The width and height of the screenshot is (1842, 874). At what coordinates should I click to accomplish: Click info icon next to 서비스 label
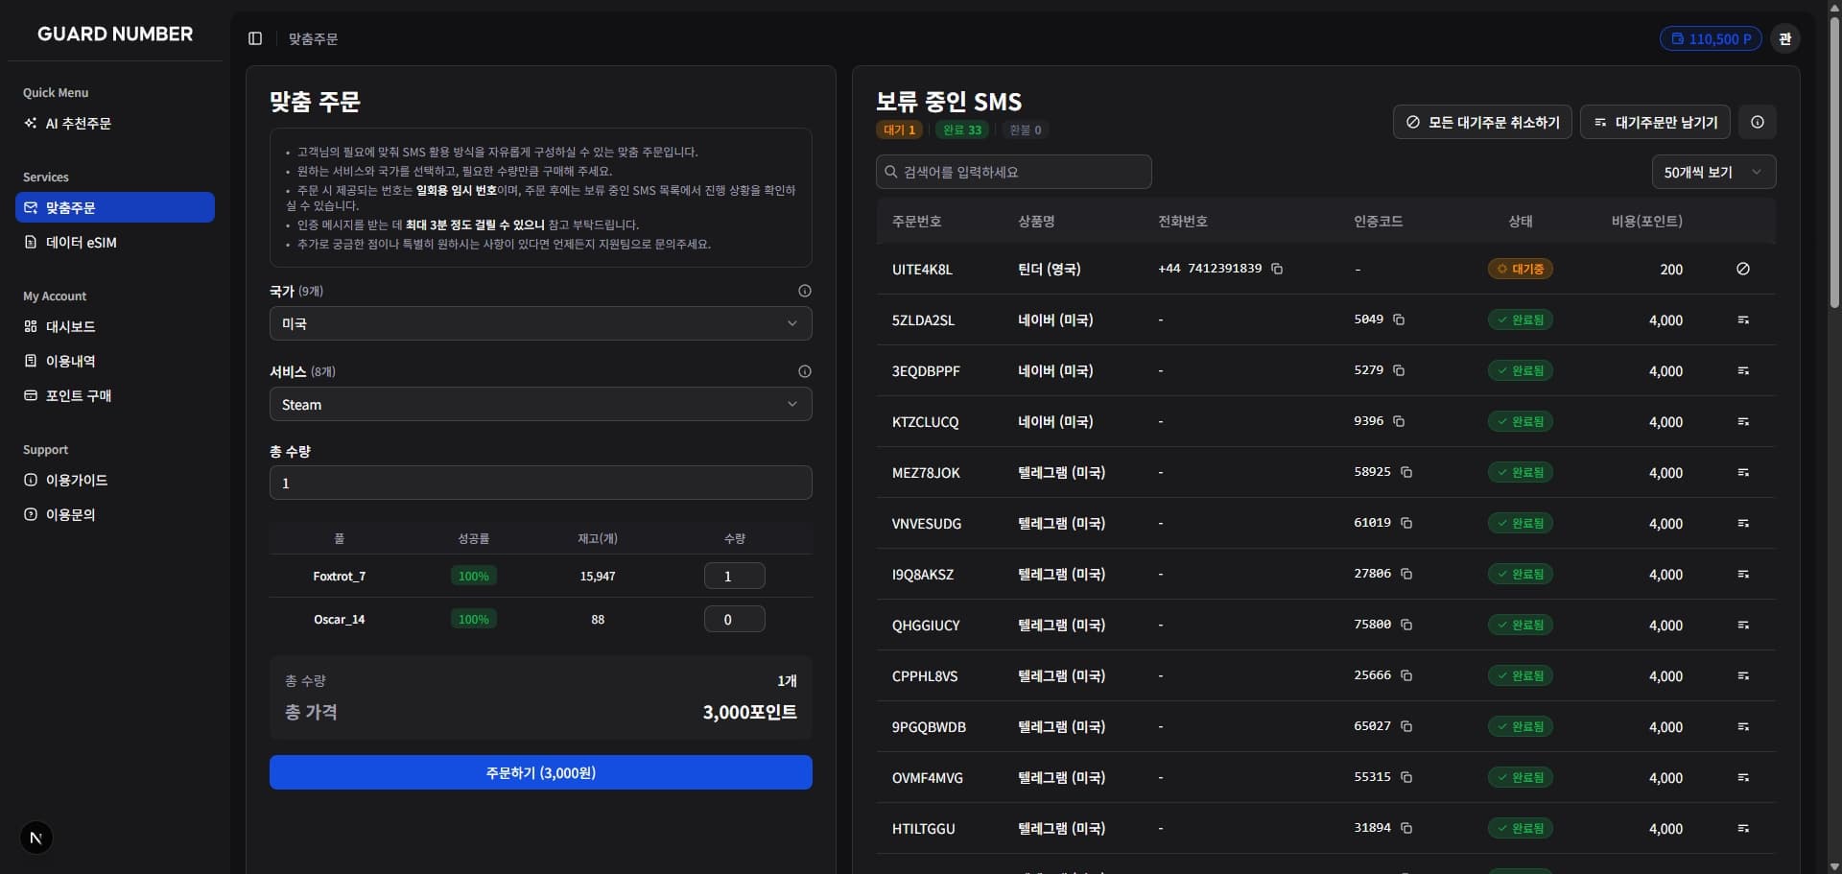click(804, 371)
